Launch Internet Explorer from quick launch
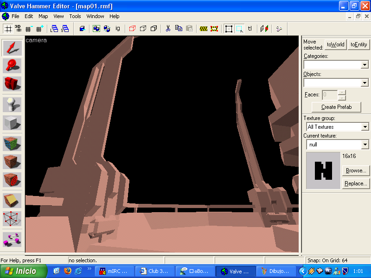Image resolution: width=371 pixels, height=278 pixels. (78, 271)
